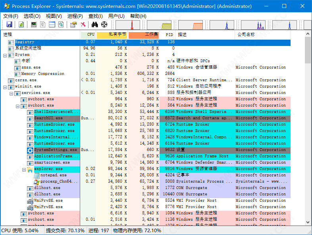Click the Registry process icon
The height and width of the screenshot is (235, 312).
tap(11, 42)
